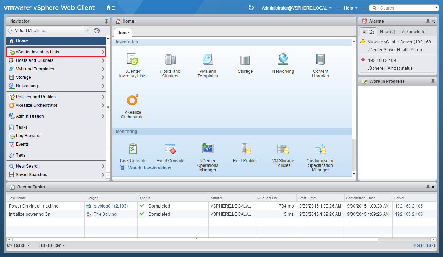Open the Networking globe icon

coord(283,59)
